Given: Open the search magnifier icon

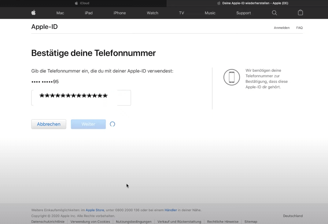Looking at the screenshot, I should pos(275,13).
